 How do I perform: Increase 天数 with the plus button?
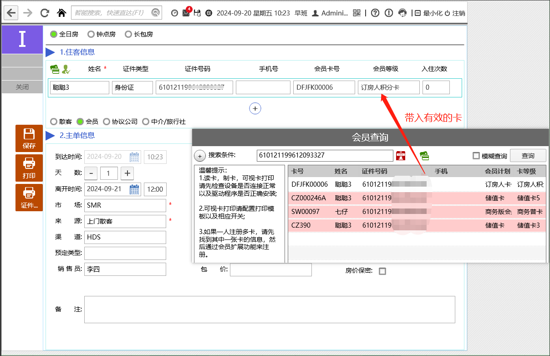127,173
